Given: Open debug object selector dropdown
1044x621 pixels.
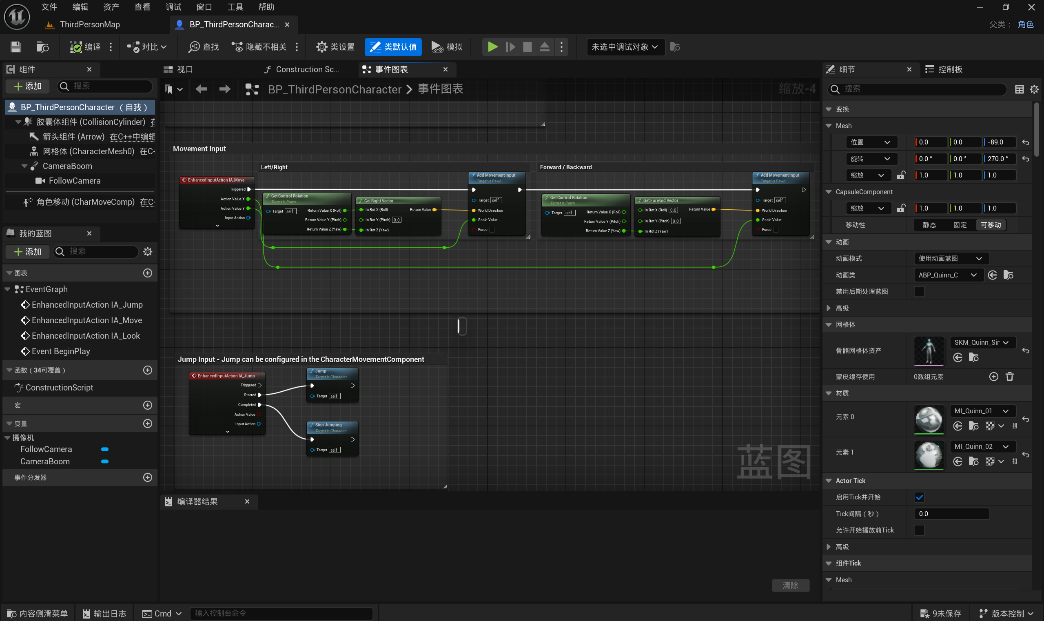Looking at the screenshot, I should pos(625,47).
